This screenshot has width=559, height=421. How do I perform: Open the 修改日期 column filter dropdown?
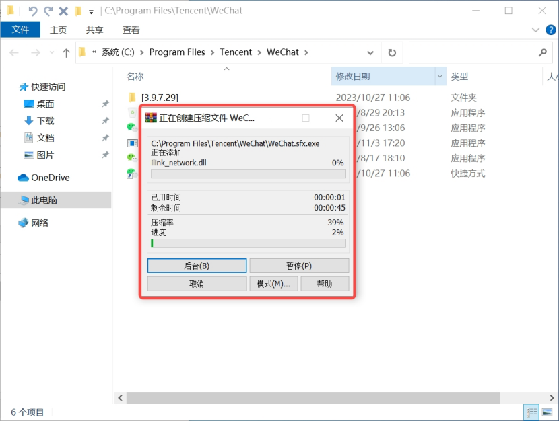[x=440, y=77]
